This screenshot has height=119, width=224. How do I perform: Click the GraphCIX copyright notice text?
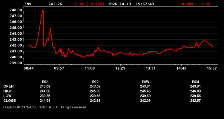tap(45, 107)
